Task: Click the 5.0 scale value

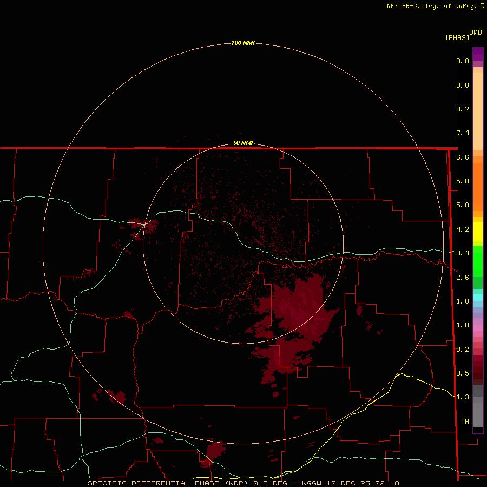Action: tap(463, 205)
